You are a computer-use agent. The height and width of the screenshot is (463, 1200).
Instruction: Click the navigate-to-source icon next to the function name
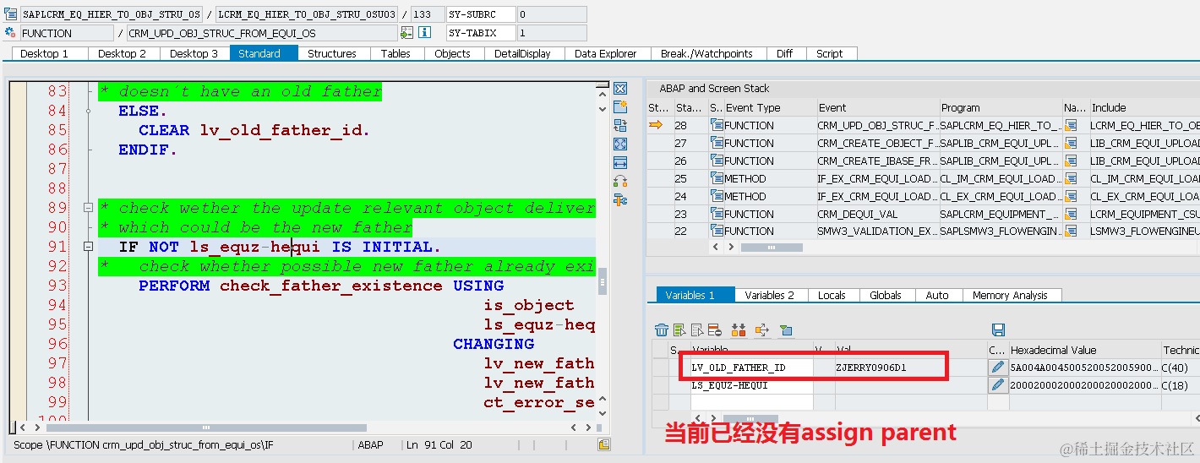pos(406,33)
